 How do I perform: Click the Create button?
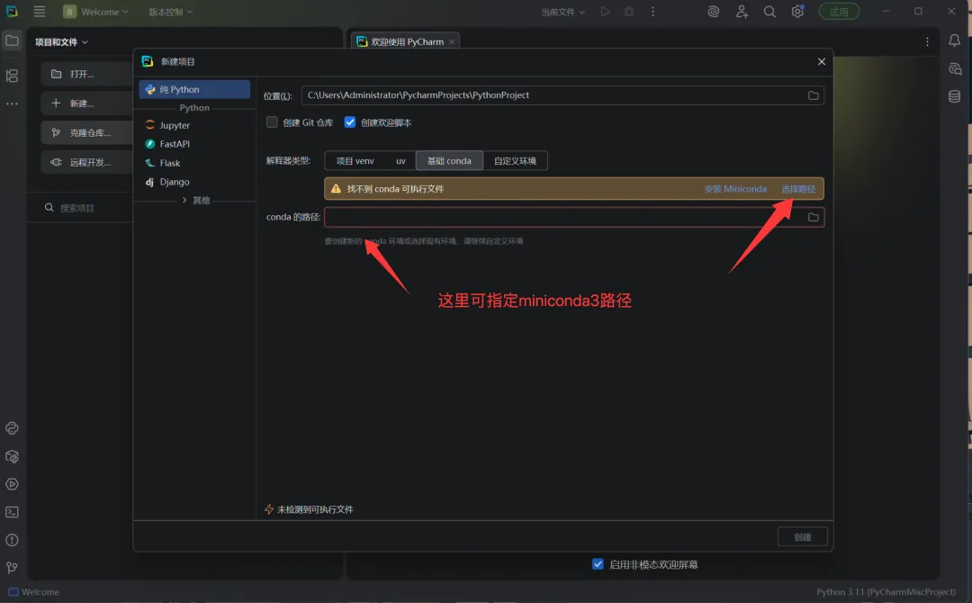point(802,536)
